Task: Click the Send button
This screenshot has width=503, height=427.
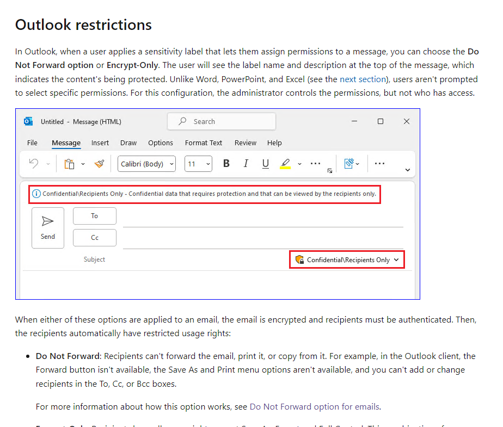Action: tap(48, 228)
